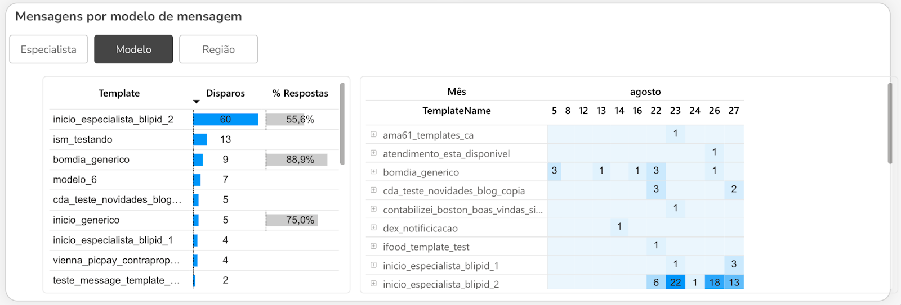Image resolution: width=901 pixels, height=305 pixels.
Task: Click the agosto month header
Action: click(645, 92)
